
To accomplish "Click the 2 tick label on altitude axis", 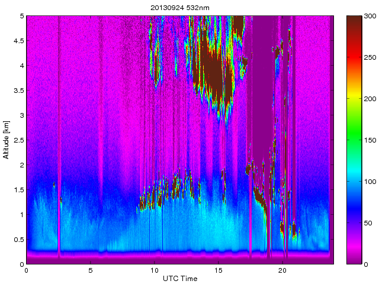I will click(x=22, y=165).
